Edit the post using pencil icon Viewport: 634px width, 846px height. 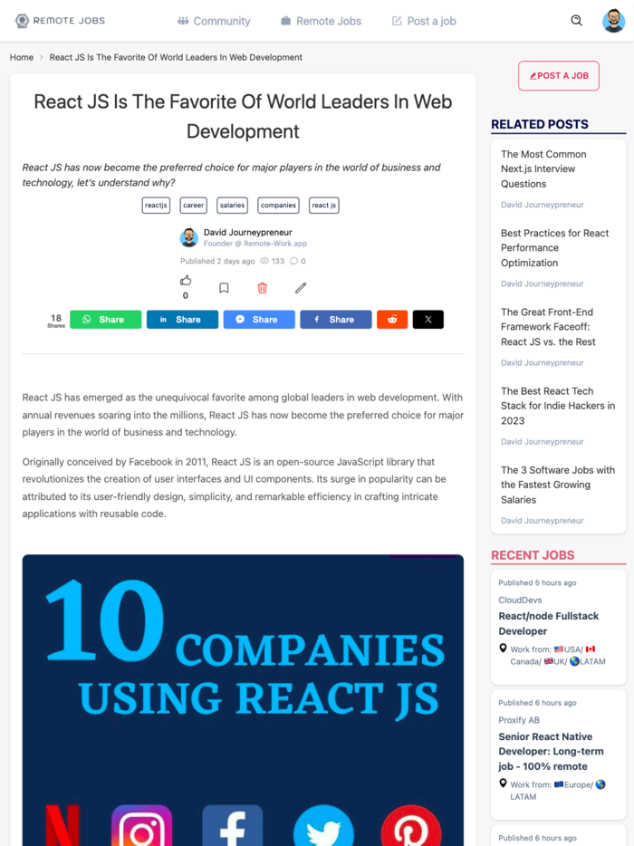pos(301,287)
